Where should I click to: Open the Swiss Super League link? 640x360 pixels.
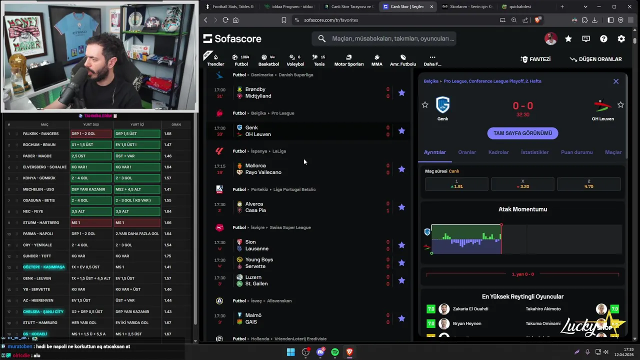coord(290,227)
